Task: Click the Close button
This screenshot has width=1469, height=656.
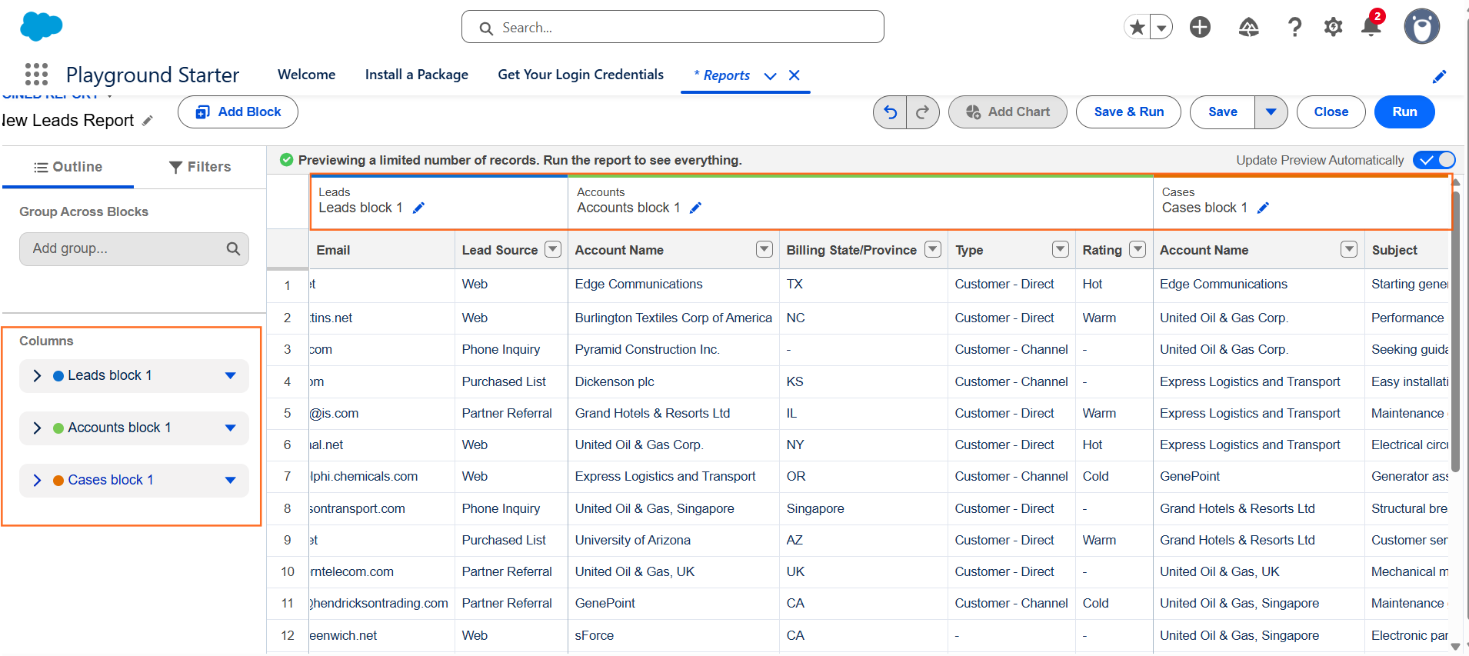Action: [1331, 112]
